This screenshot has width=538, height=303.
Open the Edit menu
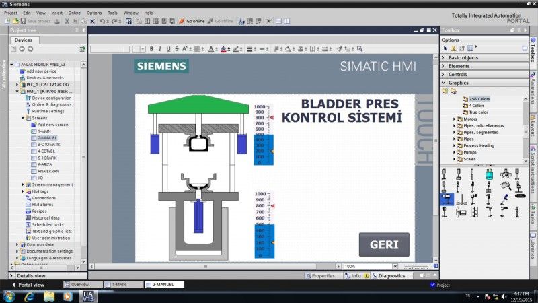[x=27, y=13]
